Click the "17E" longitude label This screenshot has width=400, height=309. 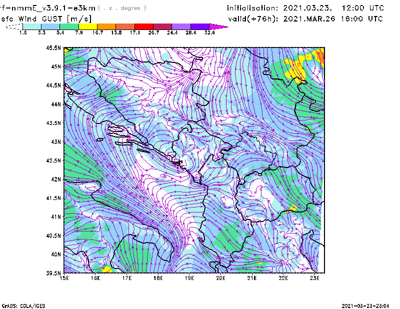pos(127,278)
